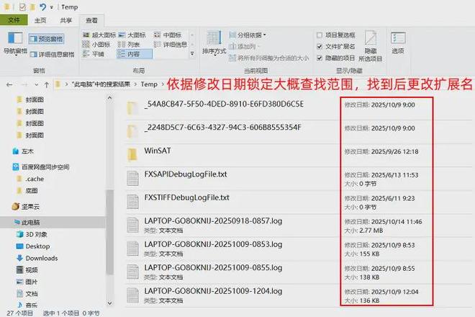This screenshot has height=317, width=475.
Task: Click navigation pane scroll down arrow
Action: (109, 303)
